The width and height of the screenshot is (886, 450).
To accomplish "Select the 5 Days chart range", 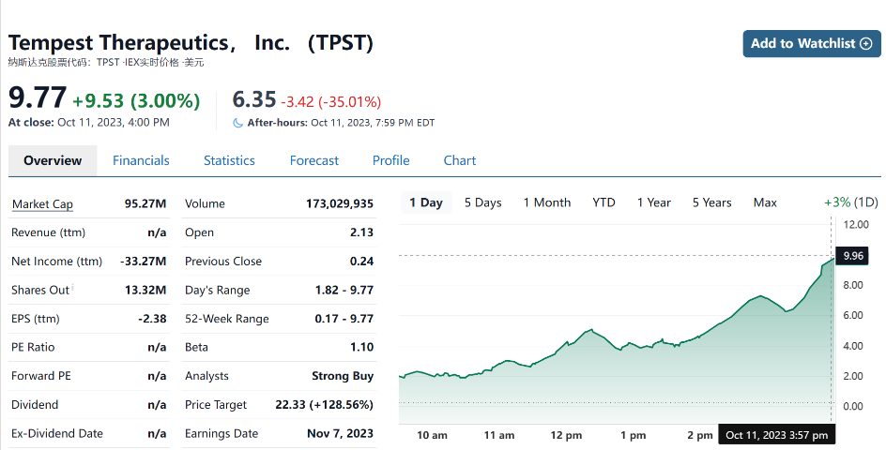I will 482,202.
